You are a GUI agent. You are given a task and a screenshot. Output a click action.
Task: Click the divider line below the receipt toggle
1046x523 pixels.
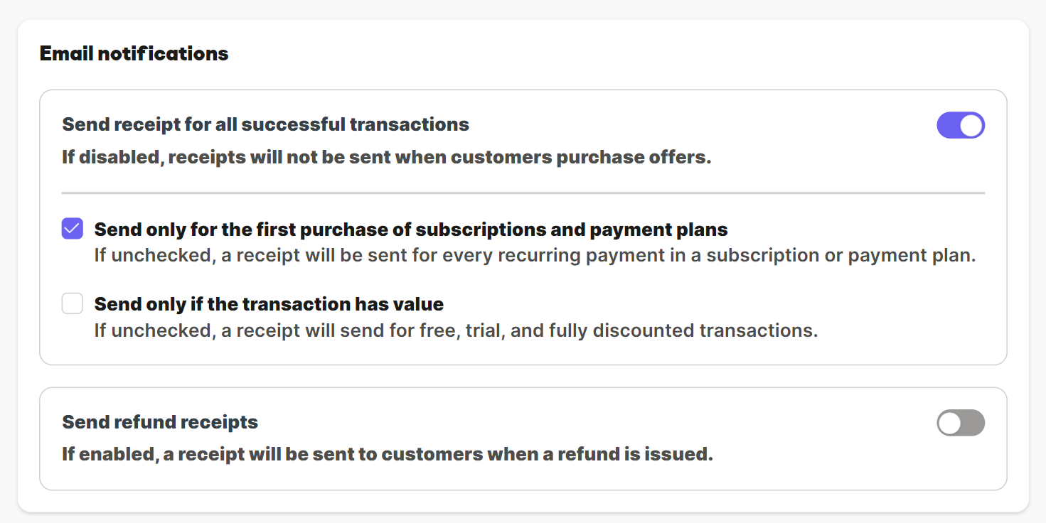[x=523, y=193]
